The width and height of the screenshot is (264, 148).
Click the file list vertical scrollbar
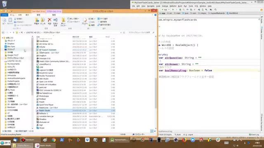point(156,93)
